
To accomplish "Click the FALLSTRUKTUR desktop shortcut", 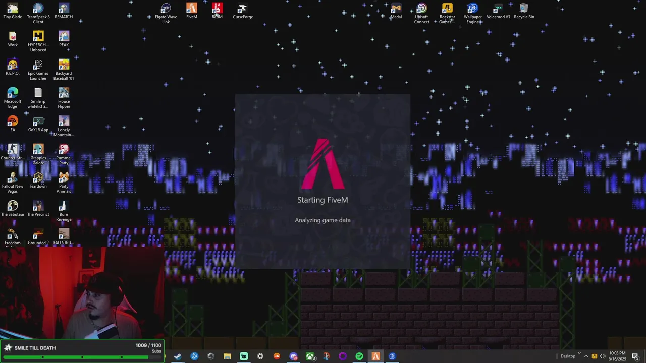I will click(x=64, y=237).
